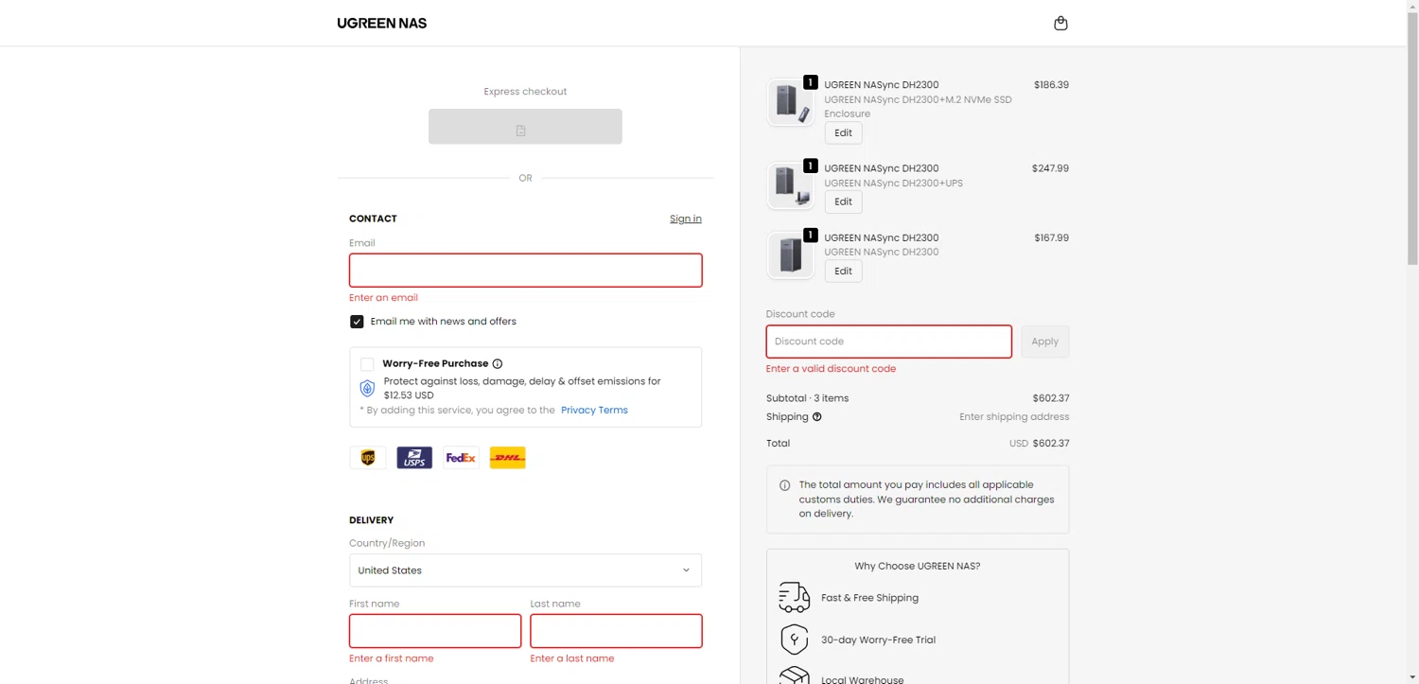Click the express checkout button
Viewport: 1419px width, 684px height.
coord(525,127)
